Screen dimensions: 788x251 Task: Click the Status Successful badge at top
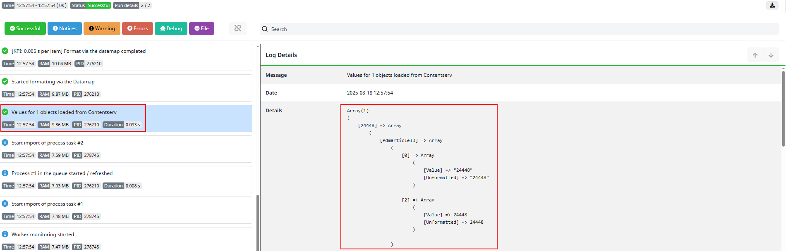click(91, 5)
